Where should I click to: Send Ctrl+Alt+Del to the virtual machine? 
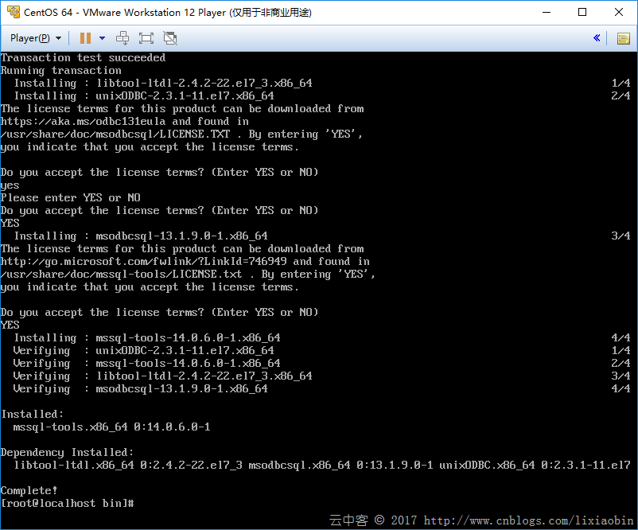[123, 38]
